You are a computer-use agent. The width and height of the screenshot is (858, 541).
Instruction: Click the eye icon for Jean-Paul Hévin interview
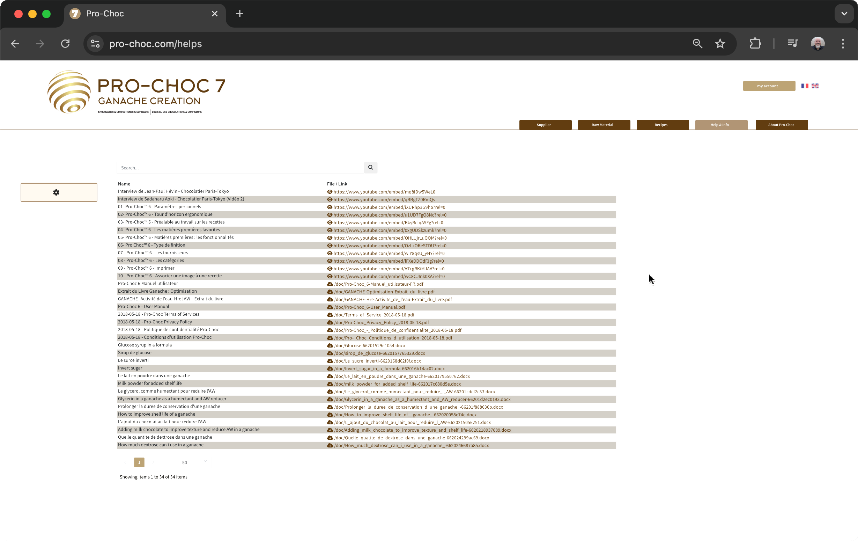pos(330,192)
